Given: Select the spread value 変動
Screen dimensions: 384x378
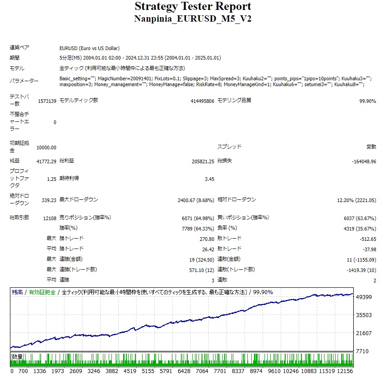Looking at the screenshot, I should click(x=371, y=147).
